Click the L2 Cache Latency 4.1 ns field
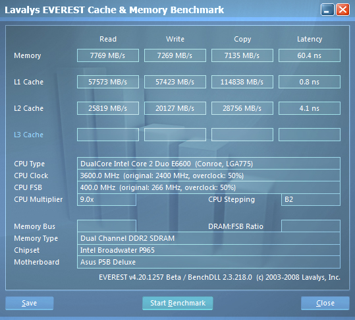Screen dimensions: 355x320 tap(310, 108)
